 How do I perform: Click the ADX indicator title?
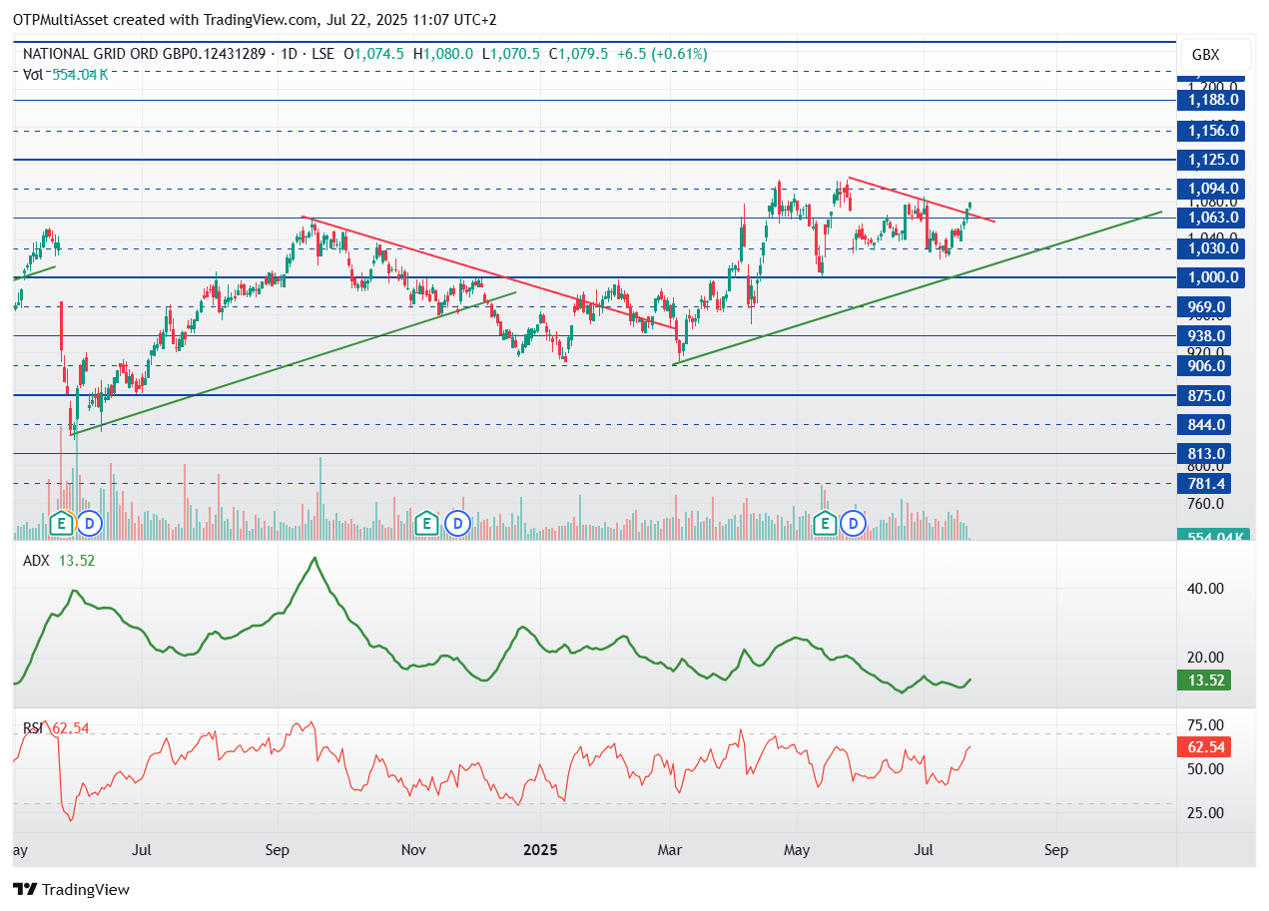(36, 561)
